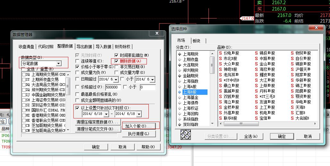
Task: Open the 导出数据 tab
Action: point(84,47)
